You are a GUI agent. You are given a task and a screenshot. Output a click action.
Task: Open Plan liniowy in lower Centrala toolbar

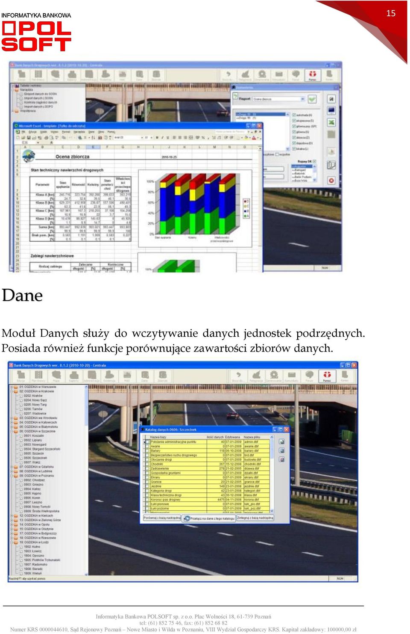[x=38, y=376]
